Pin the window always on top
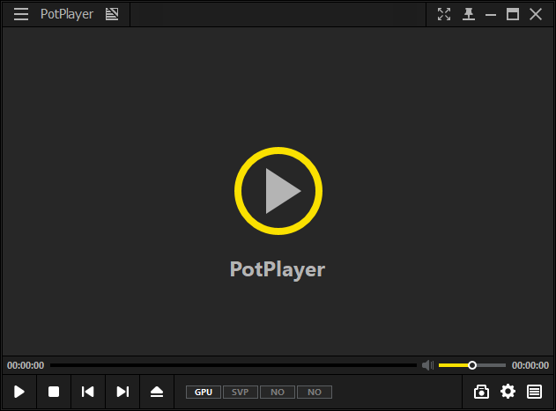556x411 pixels. [x=468, y=14]
